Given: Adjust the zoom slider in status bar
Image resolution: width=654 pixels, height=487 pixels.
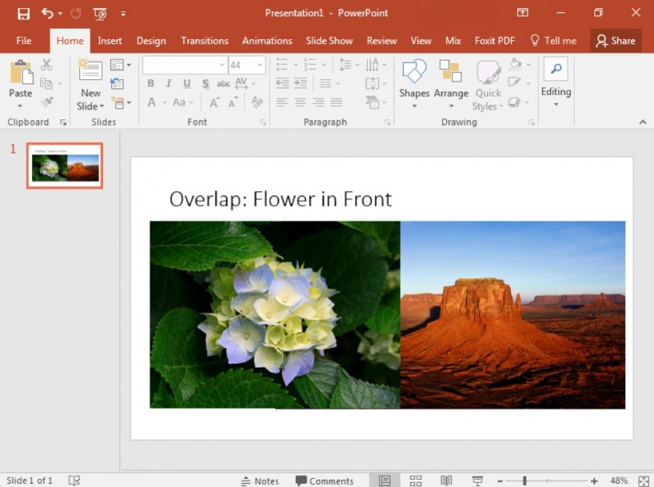Looking at the screenshot, I should 525,480.
